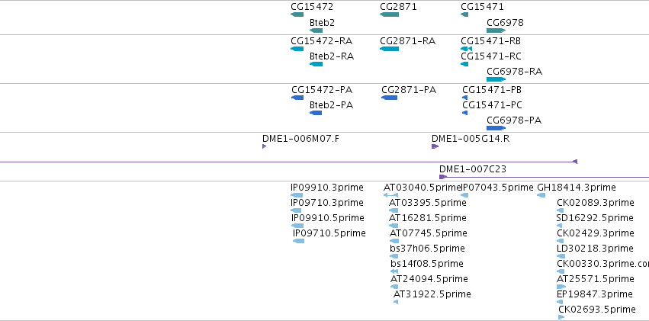
Task: Select the CG15472-PA protein glyph
Action: pyautogui.click(x=297, y=98)
